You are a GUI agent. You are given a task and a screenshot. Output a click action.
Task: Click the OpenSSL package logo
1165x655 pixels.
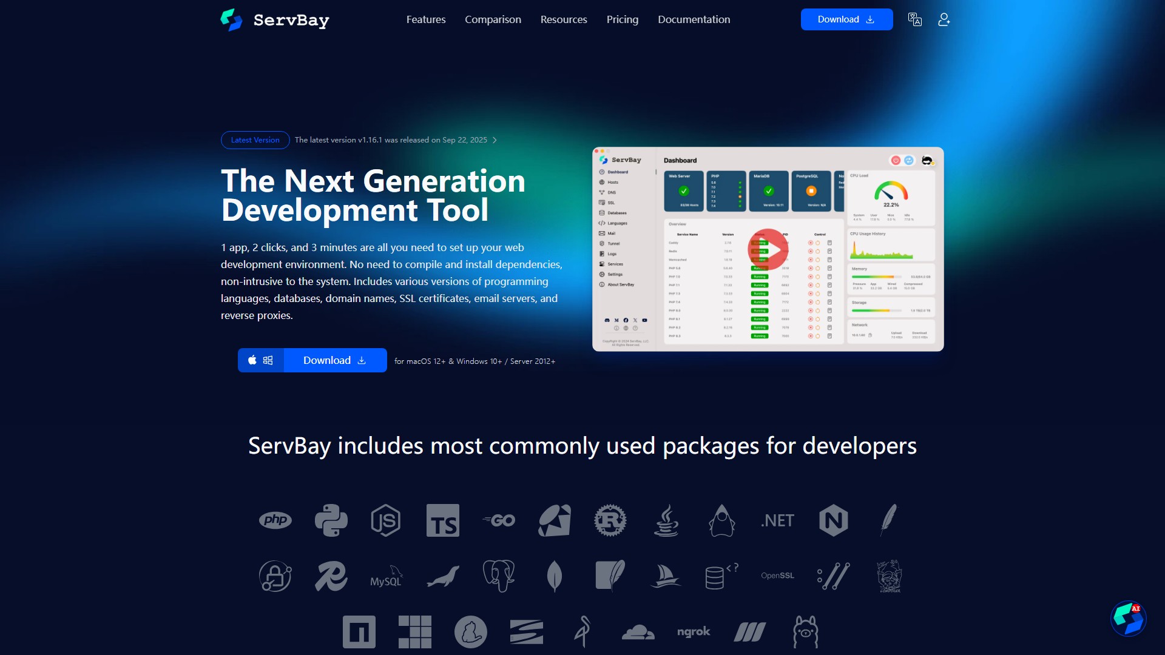tap(777, 576)
